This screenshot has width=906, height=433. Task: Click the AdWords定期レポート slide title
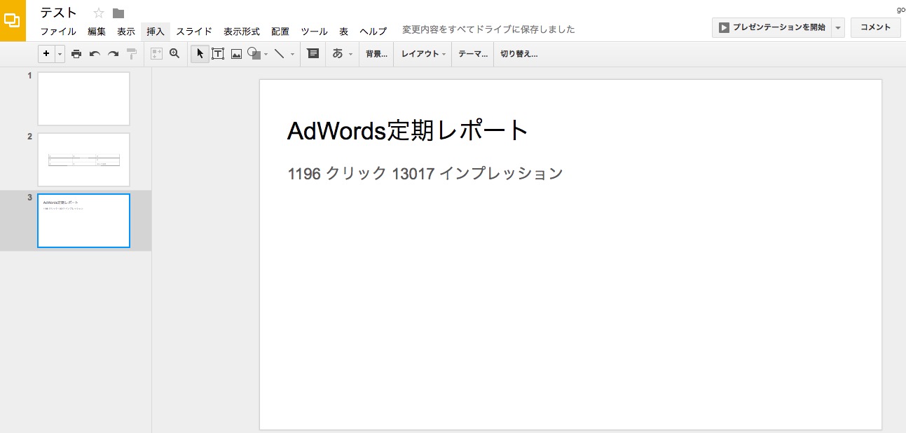(x=408, y=130)
